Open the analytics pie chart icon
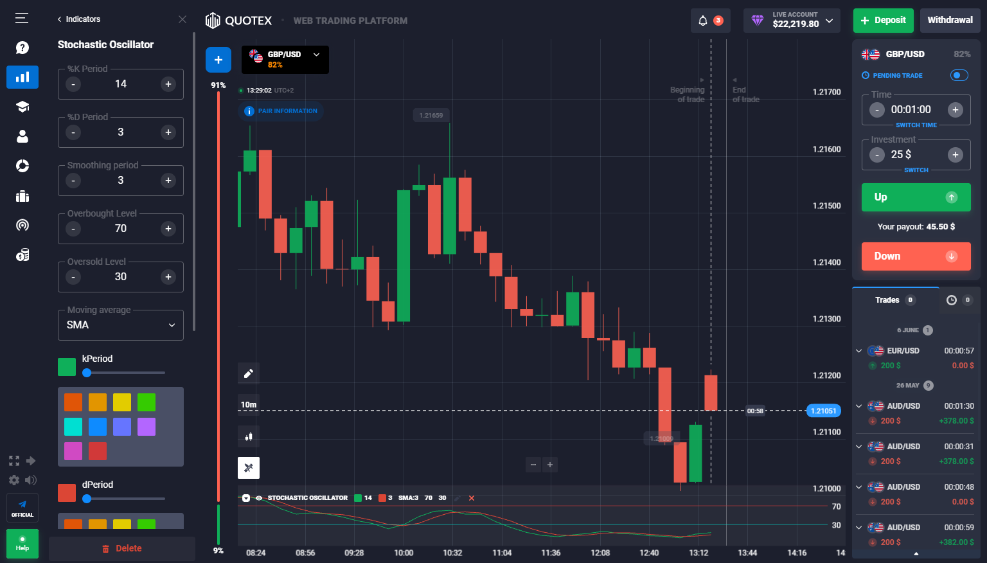 (22, 166)
